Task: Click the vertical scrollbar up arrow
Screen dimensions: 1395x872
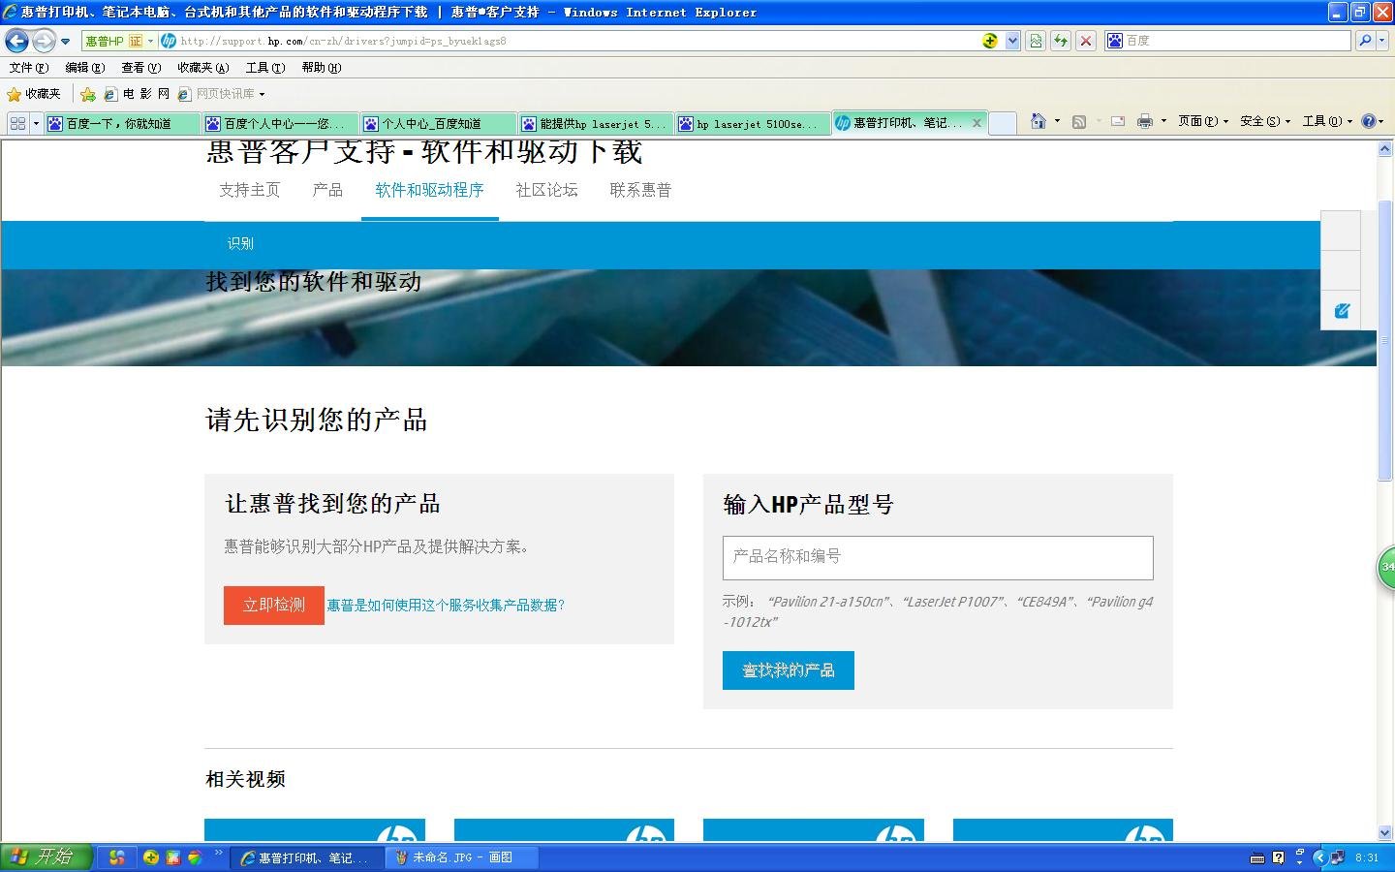Action: (1385, 149)
